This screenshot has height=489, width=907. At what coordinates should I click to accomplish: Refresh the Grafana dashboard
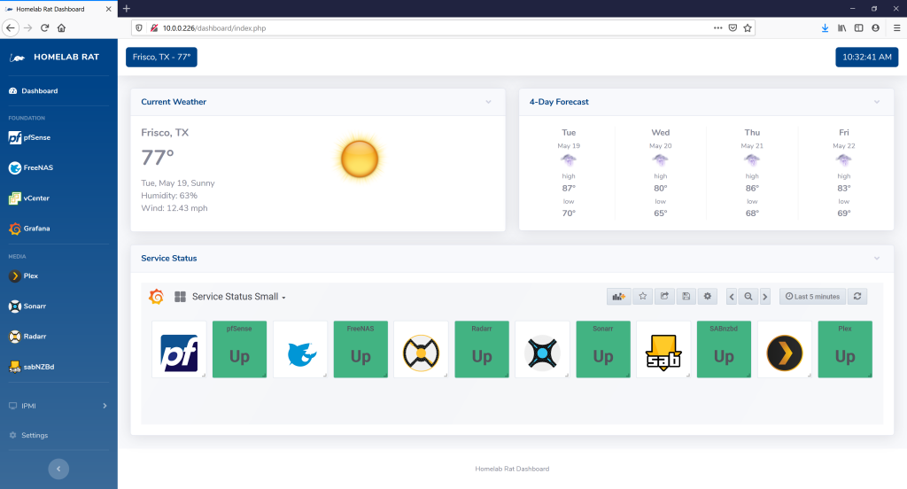[x=857, y=296]
